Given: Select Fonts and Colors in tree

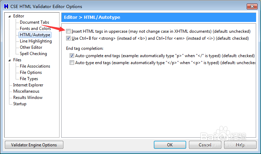Looking at the screenshot, I should click(35, 29).
